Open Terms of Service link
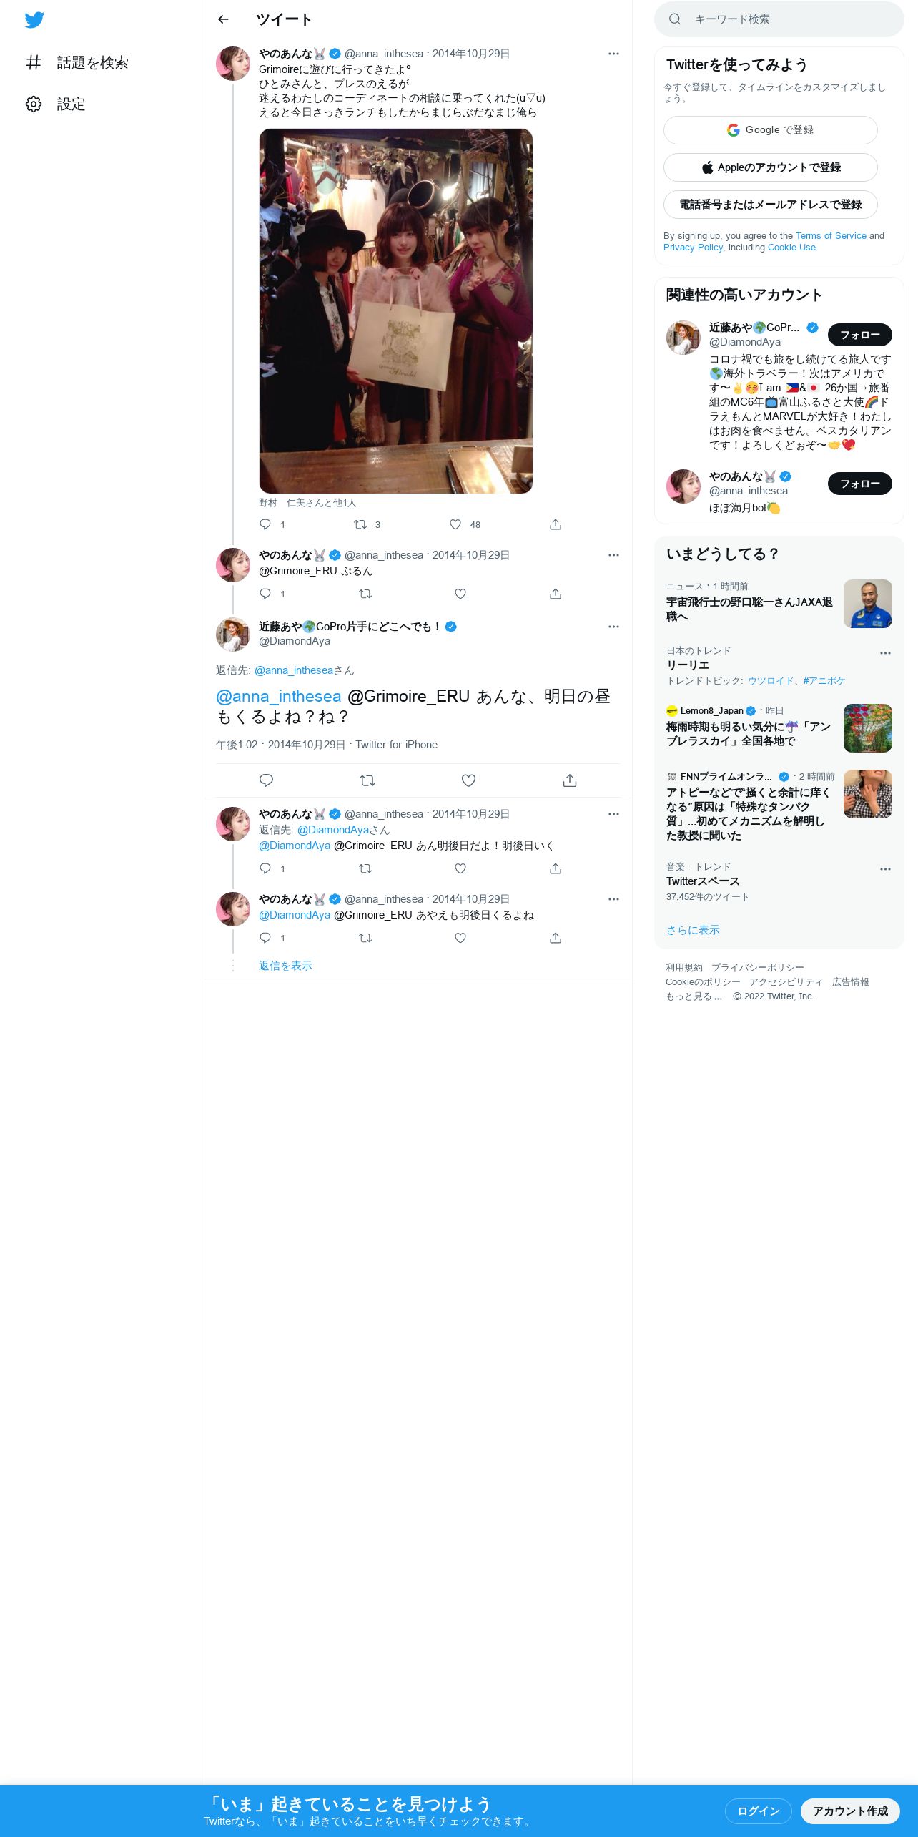This screenshot has width=918, height=1837. (831, 236)
